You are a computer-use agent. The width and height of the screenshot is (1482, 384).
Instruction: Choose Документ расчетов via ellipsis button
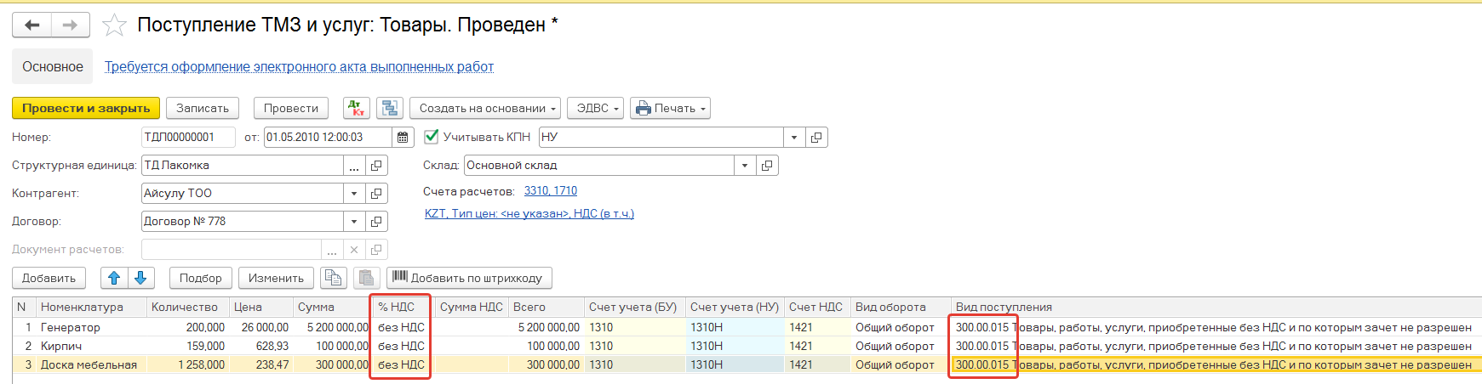(332, 249)
